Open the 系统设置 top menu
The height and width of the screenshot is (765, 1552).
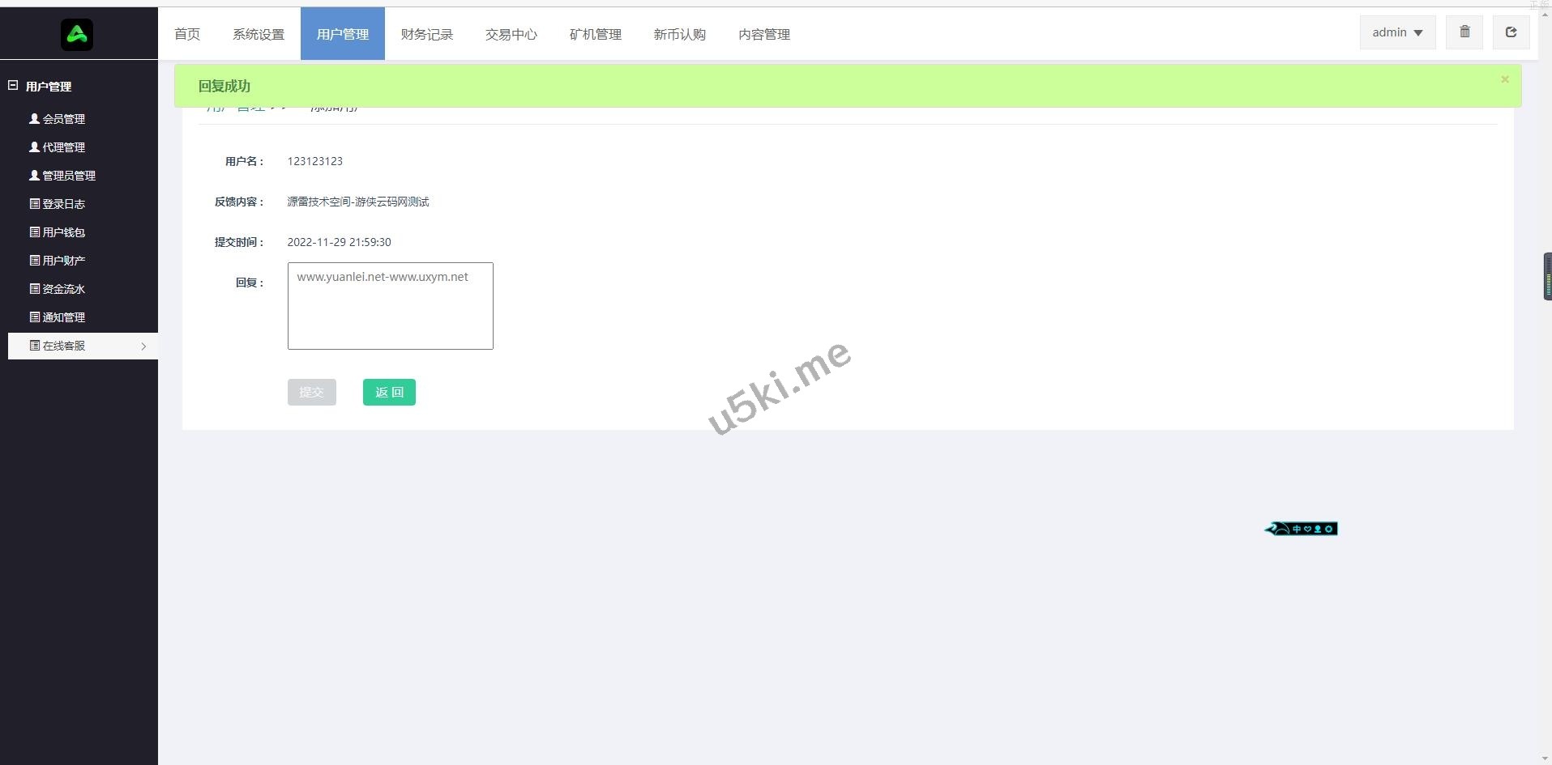[x=259, y=34]
